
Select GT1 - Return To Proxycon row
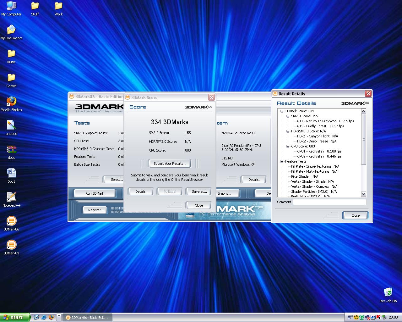click(x=325, y=121)
